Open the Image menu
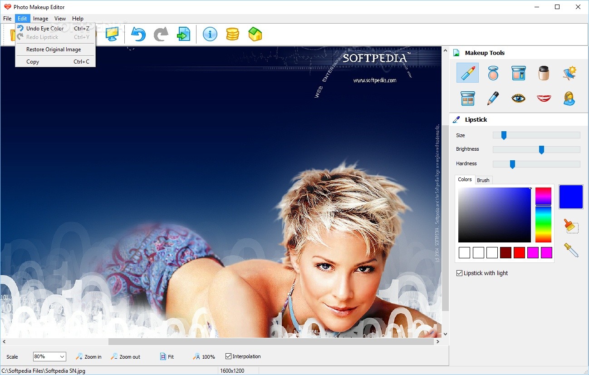 pos(40,19)
